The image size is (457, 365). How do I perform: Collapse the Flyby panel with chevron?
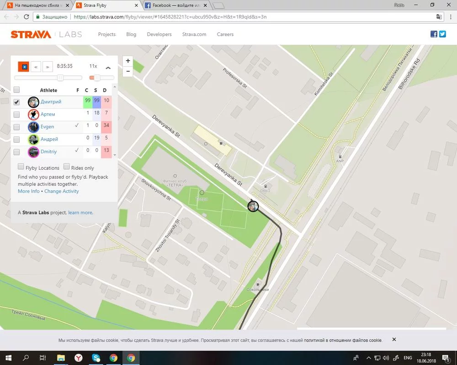click(x=108, y=68)
